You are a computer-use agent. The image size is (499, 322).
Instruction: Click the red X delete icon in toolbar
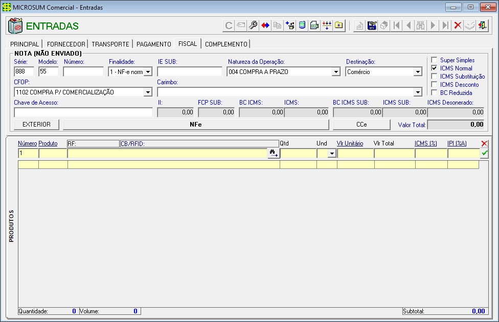click(458, 26)
